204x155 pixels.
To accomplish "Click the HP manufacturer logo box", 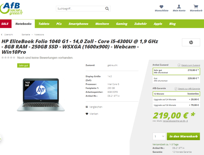I will click(191, 42).
